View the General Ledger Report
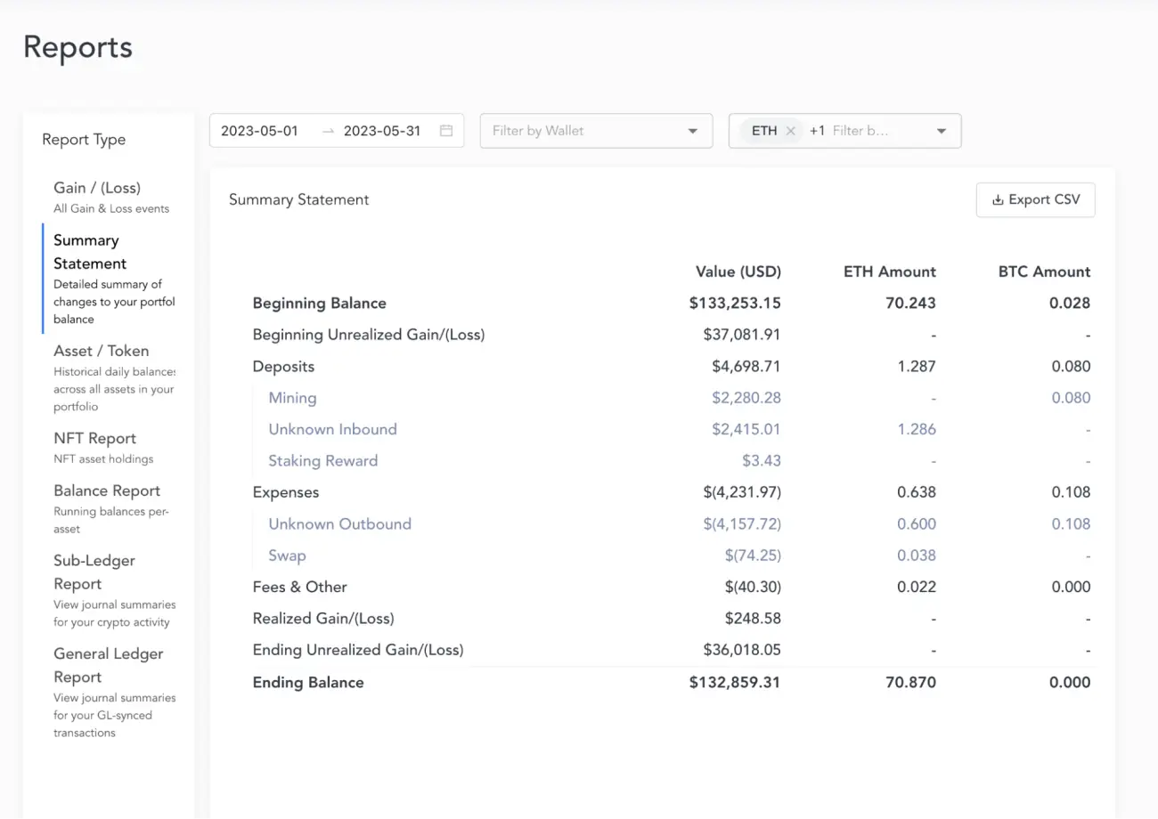 coord(108,665)
